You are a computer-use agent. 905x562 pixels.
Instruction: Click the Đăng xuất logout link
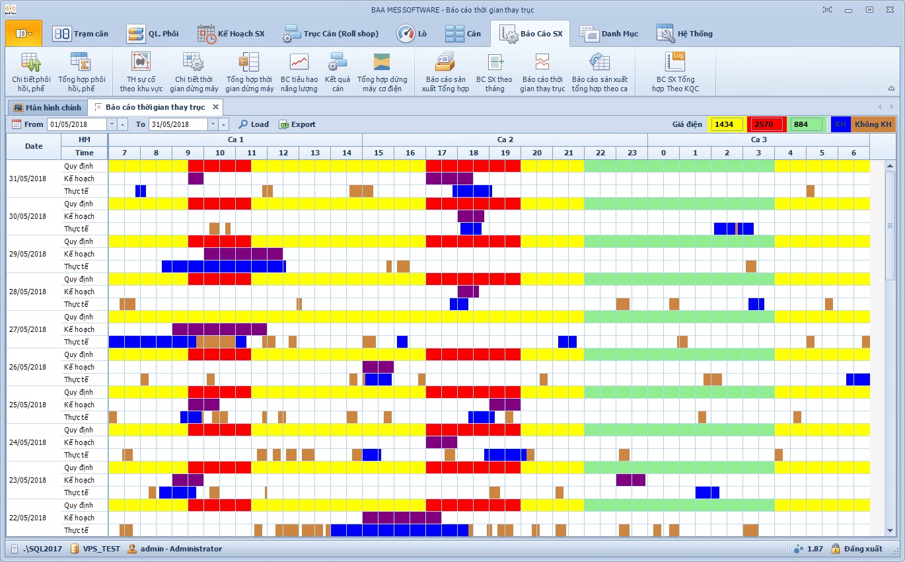(x=863, y=549)
